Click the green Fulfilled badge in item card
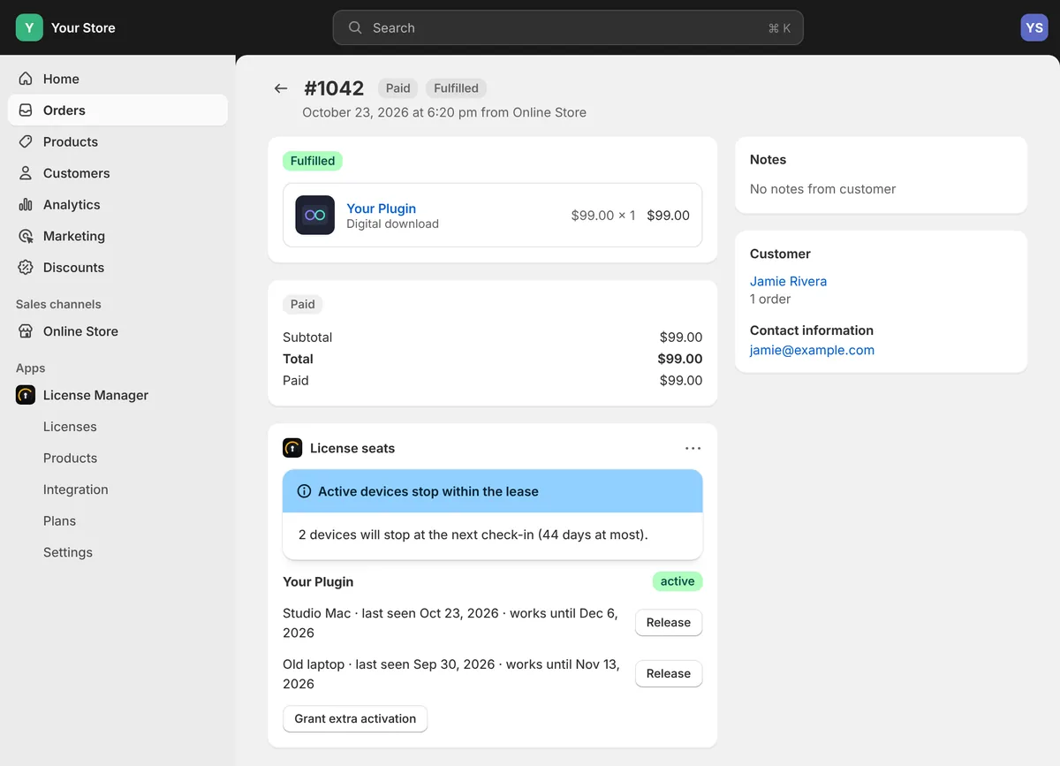This screenshot has height=766, width=1060. 313,161
